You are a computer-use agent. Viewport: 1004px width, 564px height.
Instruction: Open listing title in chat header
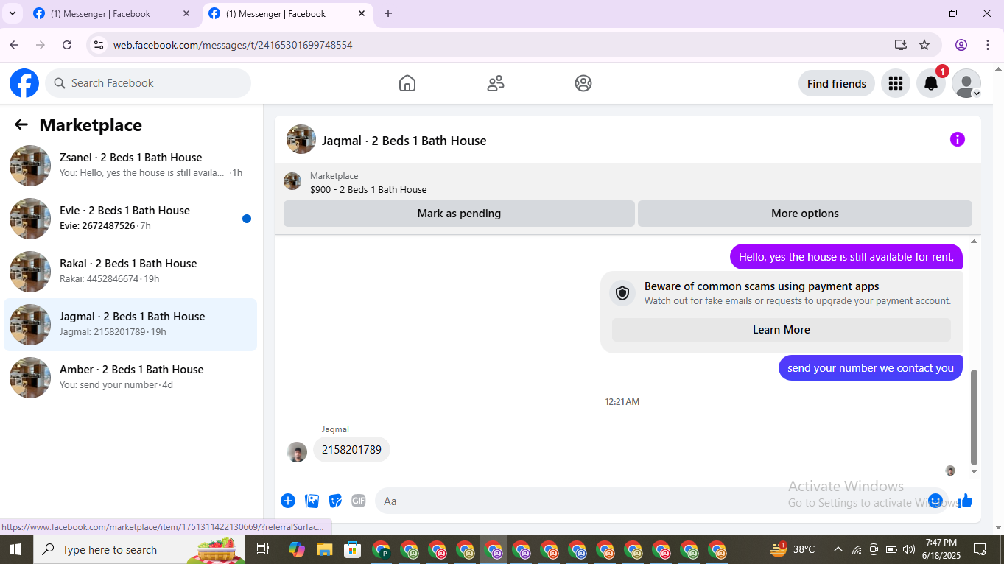pos(404,141)
